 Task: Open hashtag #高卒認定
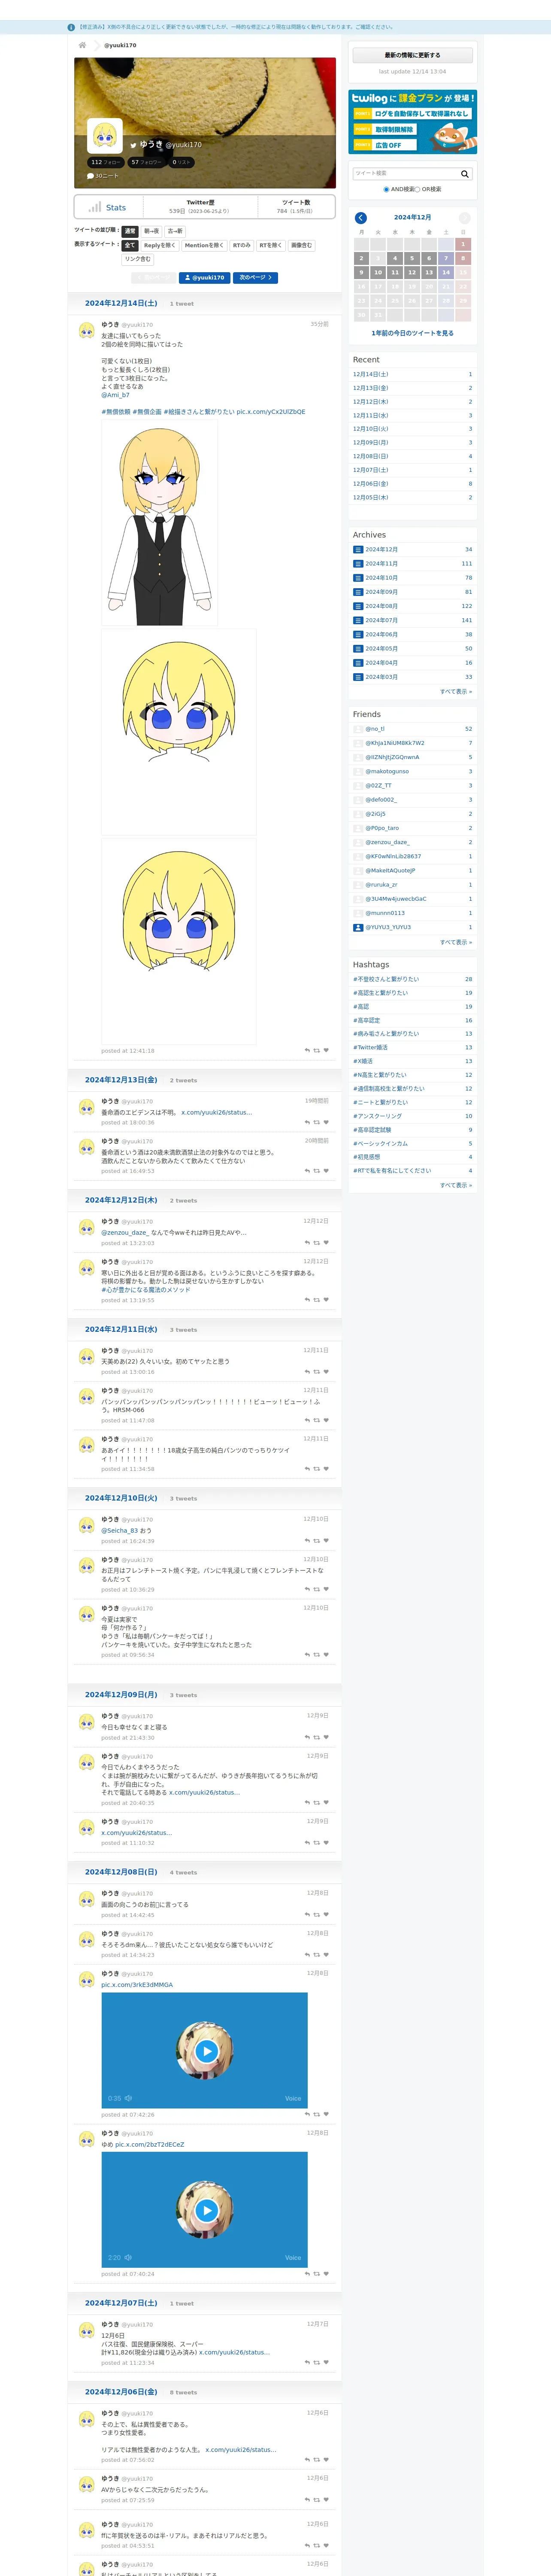click(366, 1020)
